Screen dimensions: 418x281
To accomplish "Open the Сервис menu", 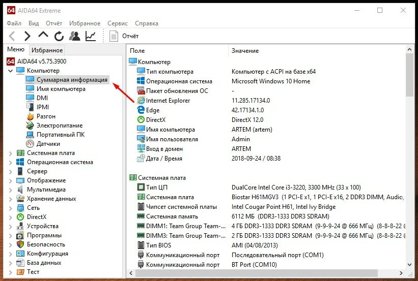I will click(x=118, y=23).
